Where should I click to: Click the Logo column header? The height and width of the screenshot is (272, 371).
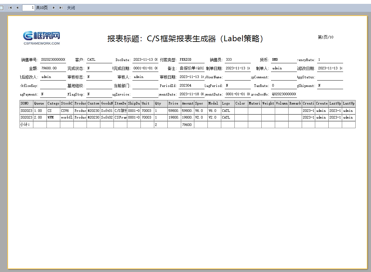pos(228,103)
